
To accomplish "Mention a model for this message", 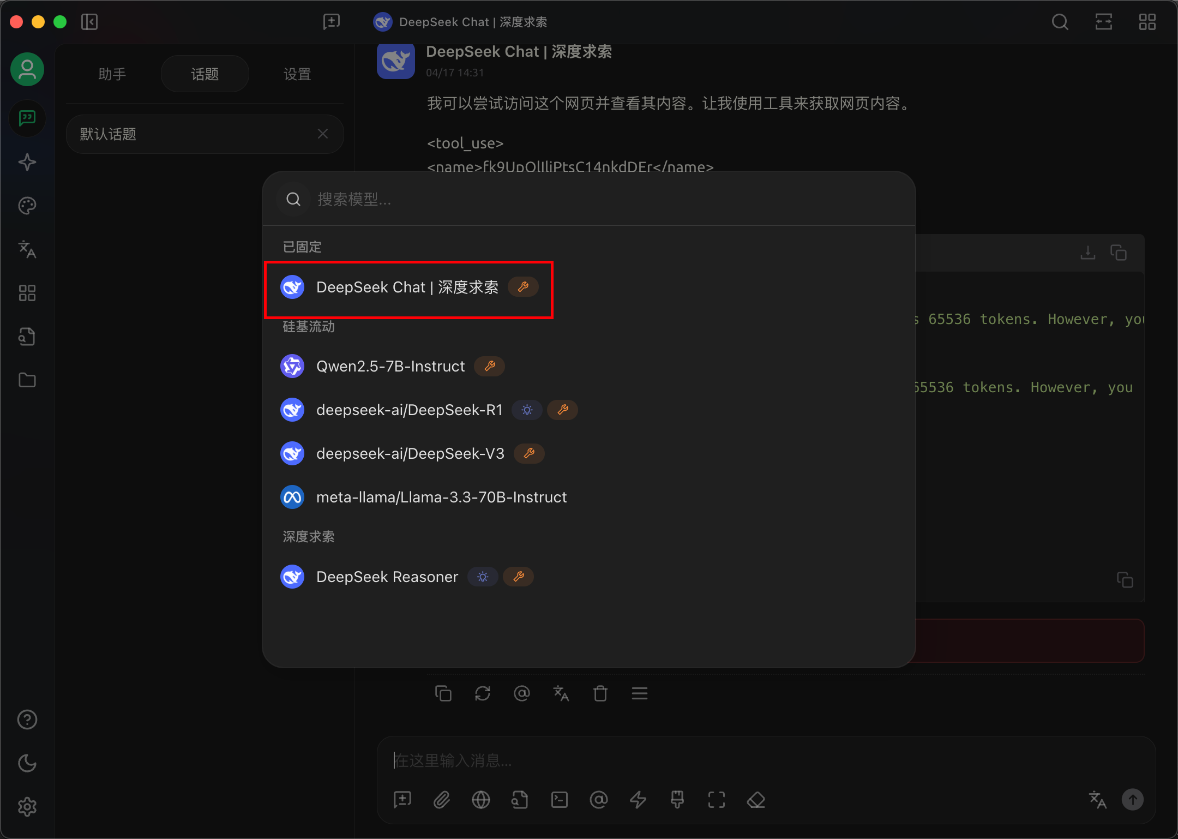I will 522,693.
